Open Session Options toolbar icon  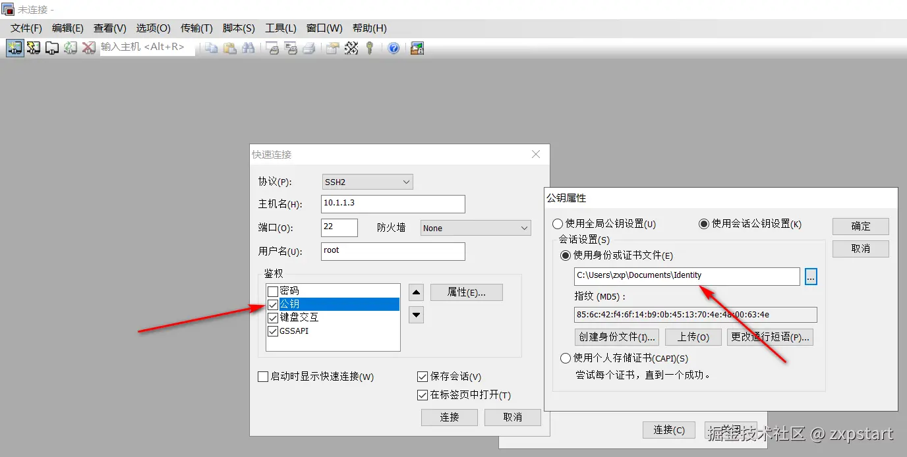333,48
